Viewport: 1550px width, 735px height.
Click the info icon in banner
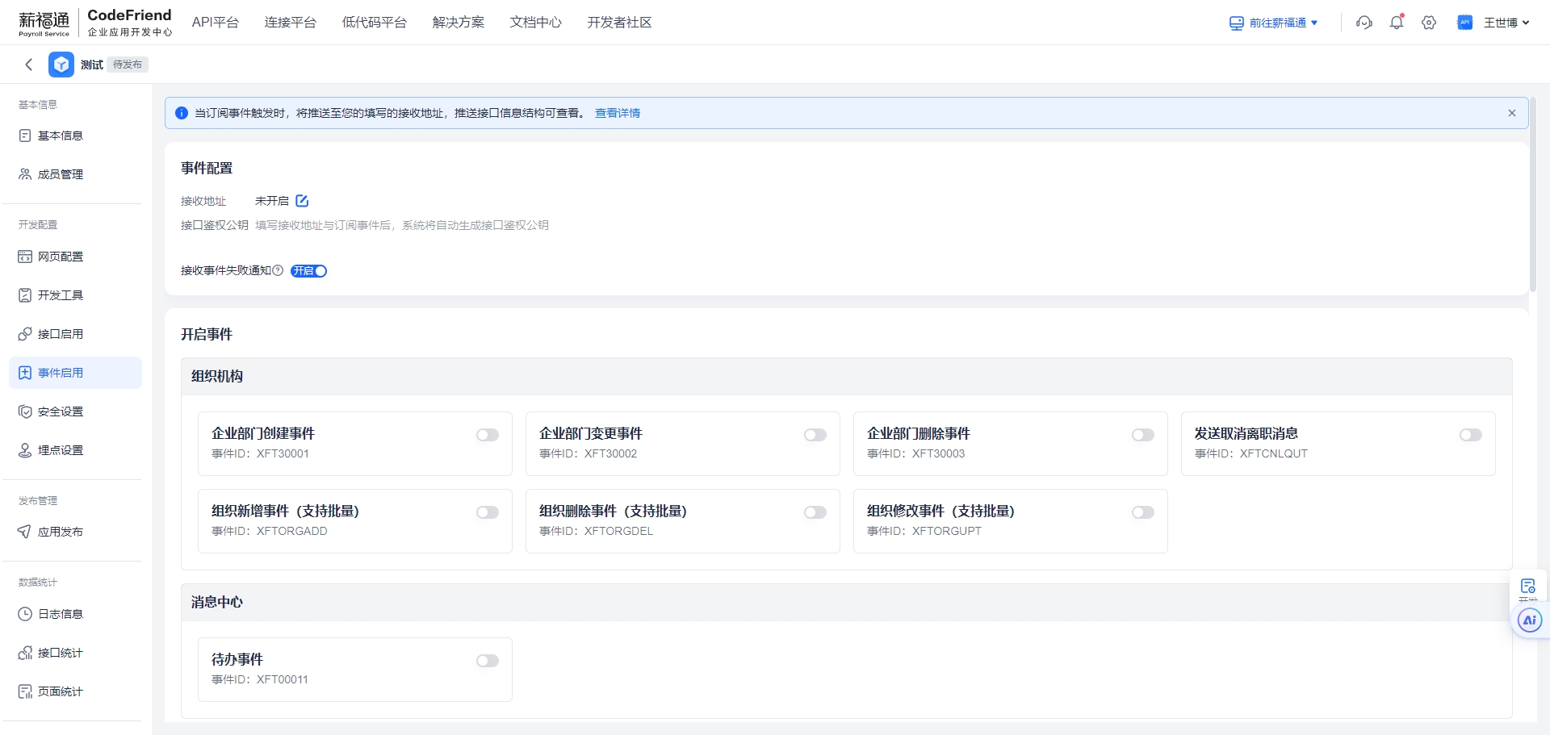pos(182,113)
